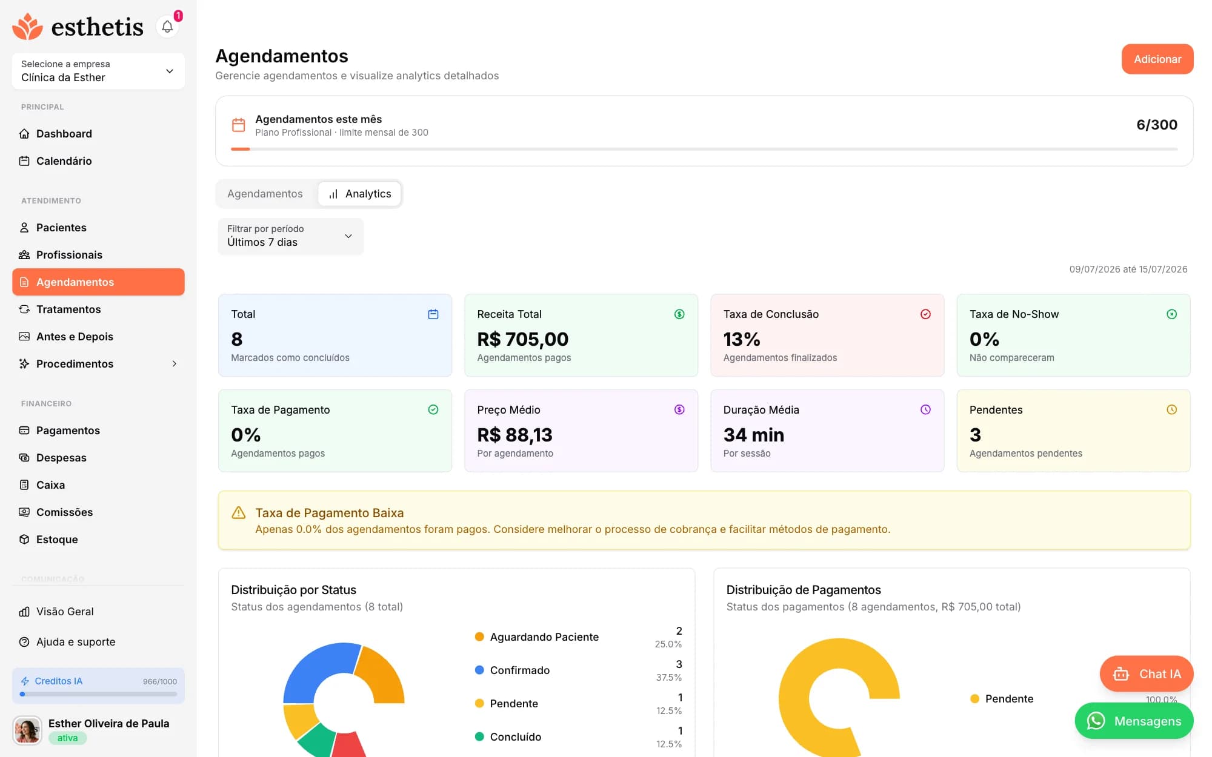
Task: Open Ajuda e suporte link
Action: click(98, 642)
